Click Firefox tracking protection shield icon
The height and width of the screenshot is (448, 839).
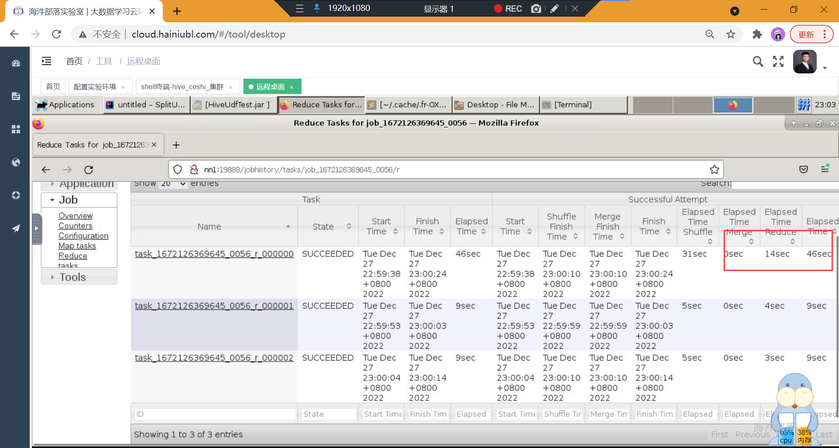(178, 170)
